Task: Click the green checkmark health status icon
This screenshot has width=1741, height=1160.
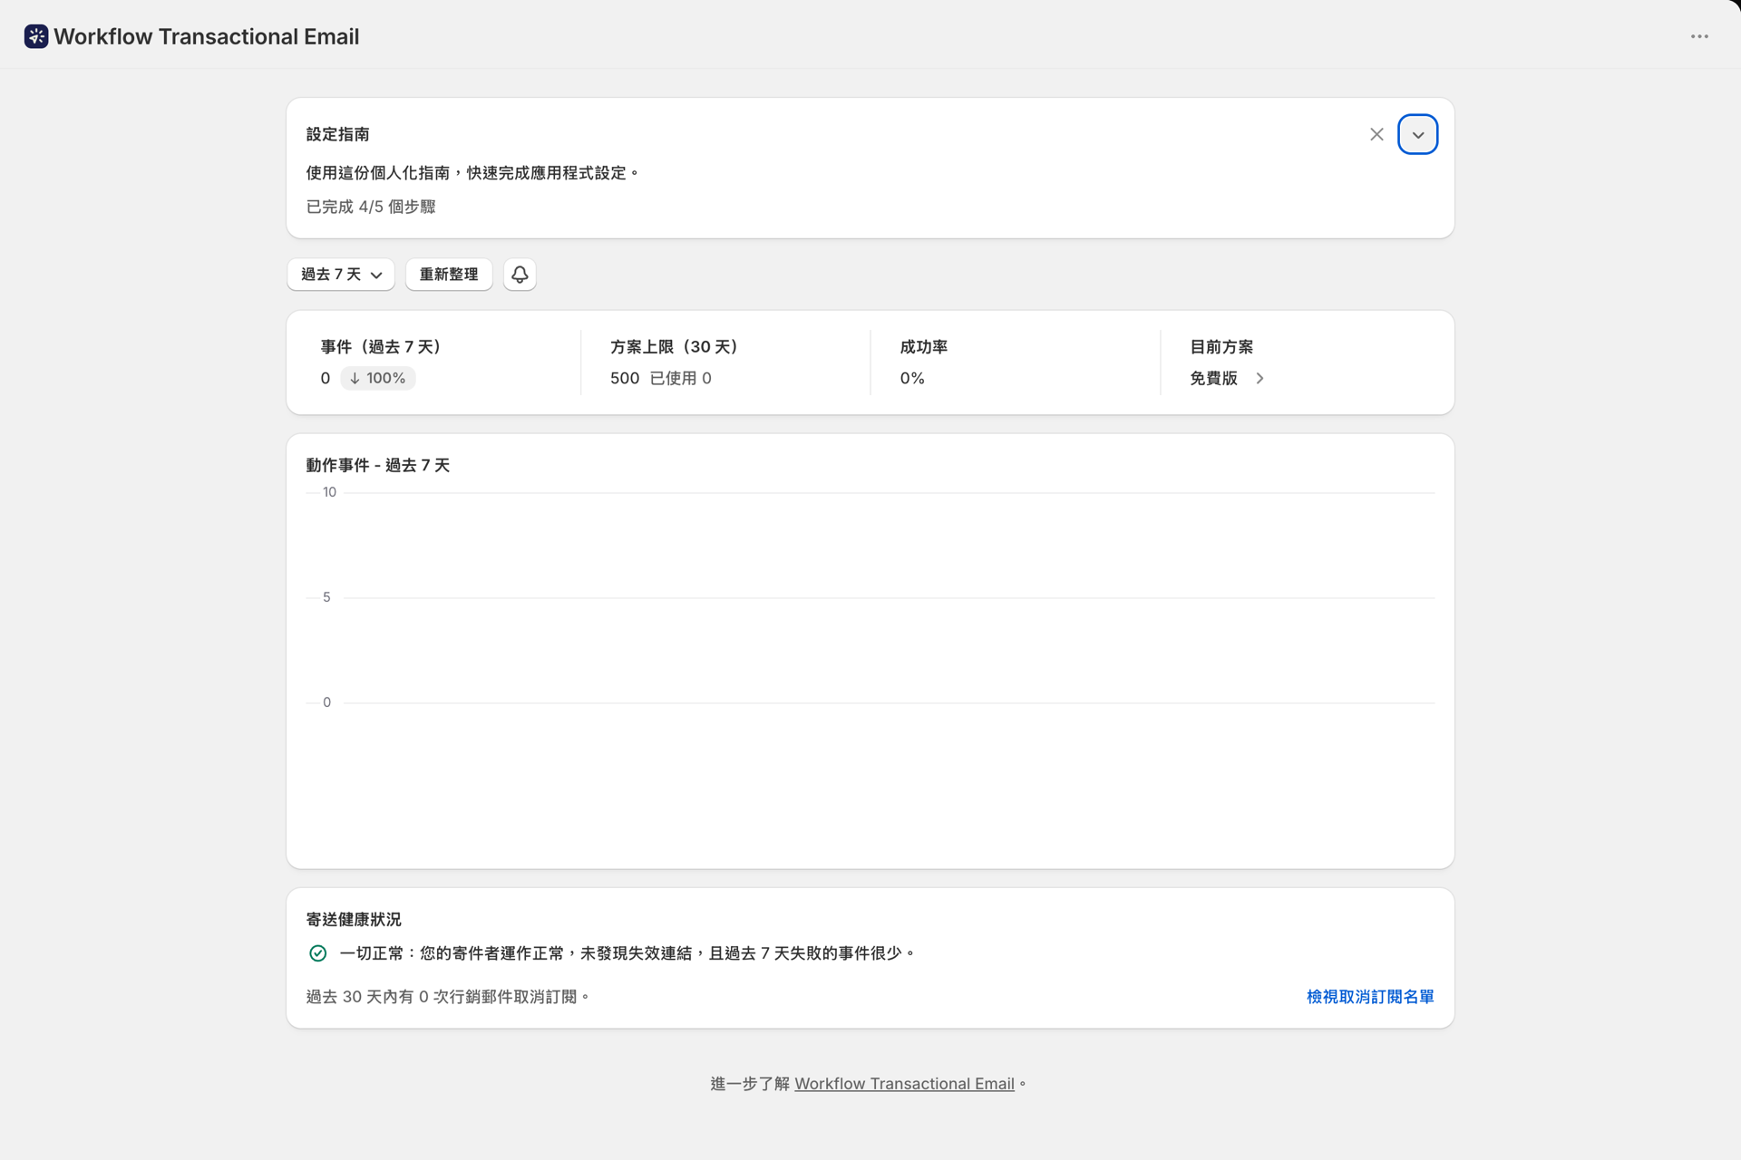Action: pyautogui.click(x=317, y=953)
